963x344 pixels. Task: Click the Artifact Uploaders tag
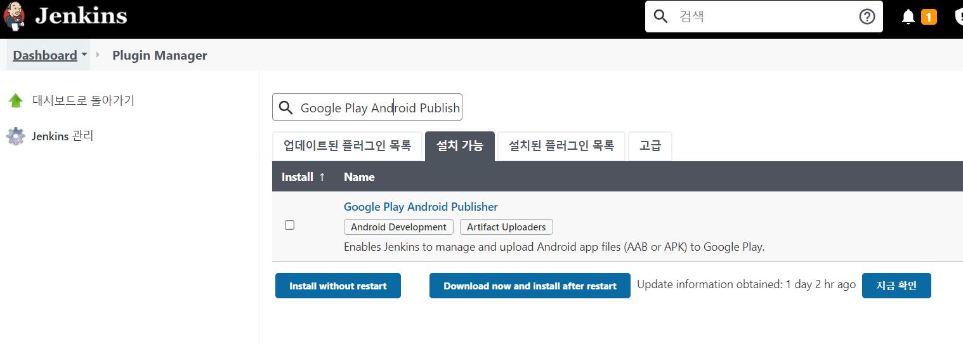point(506,227)
